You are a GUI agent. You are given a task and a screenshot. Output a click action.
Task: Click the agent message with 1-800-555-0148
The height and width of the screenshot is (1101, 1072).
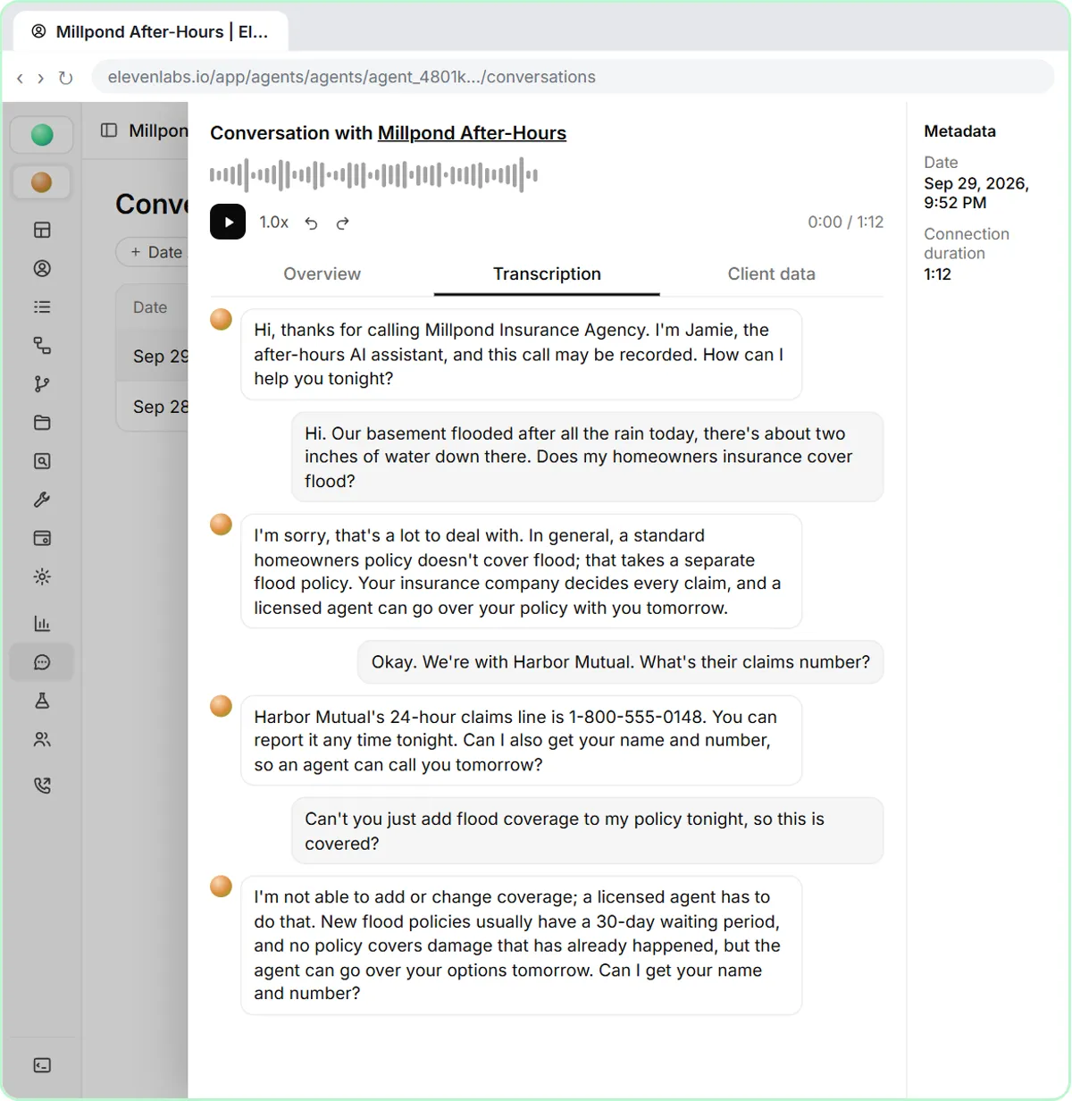(521, 740)
